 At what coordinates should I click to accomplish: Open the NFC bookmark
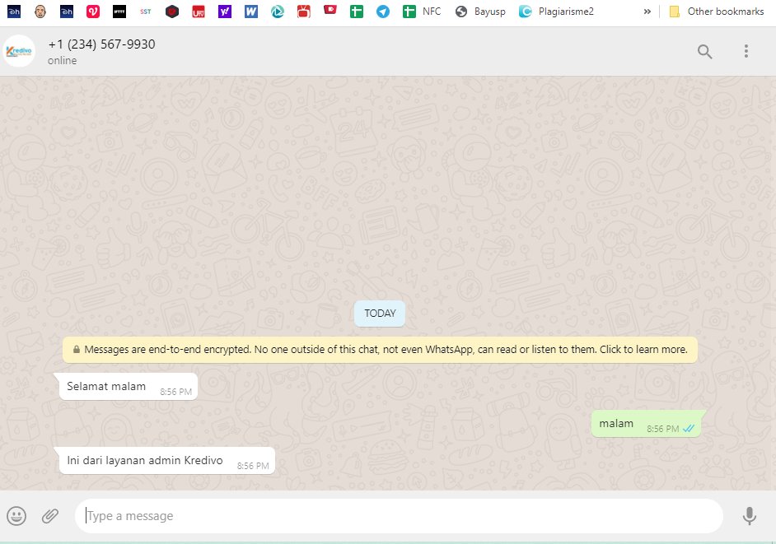point(422,12)
